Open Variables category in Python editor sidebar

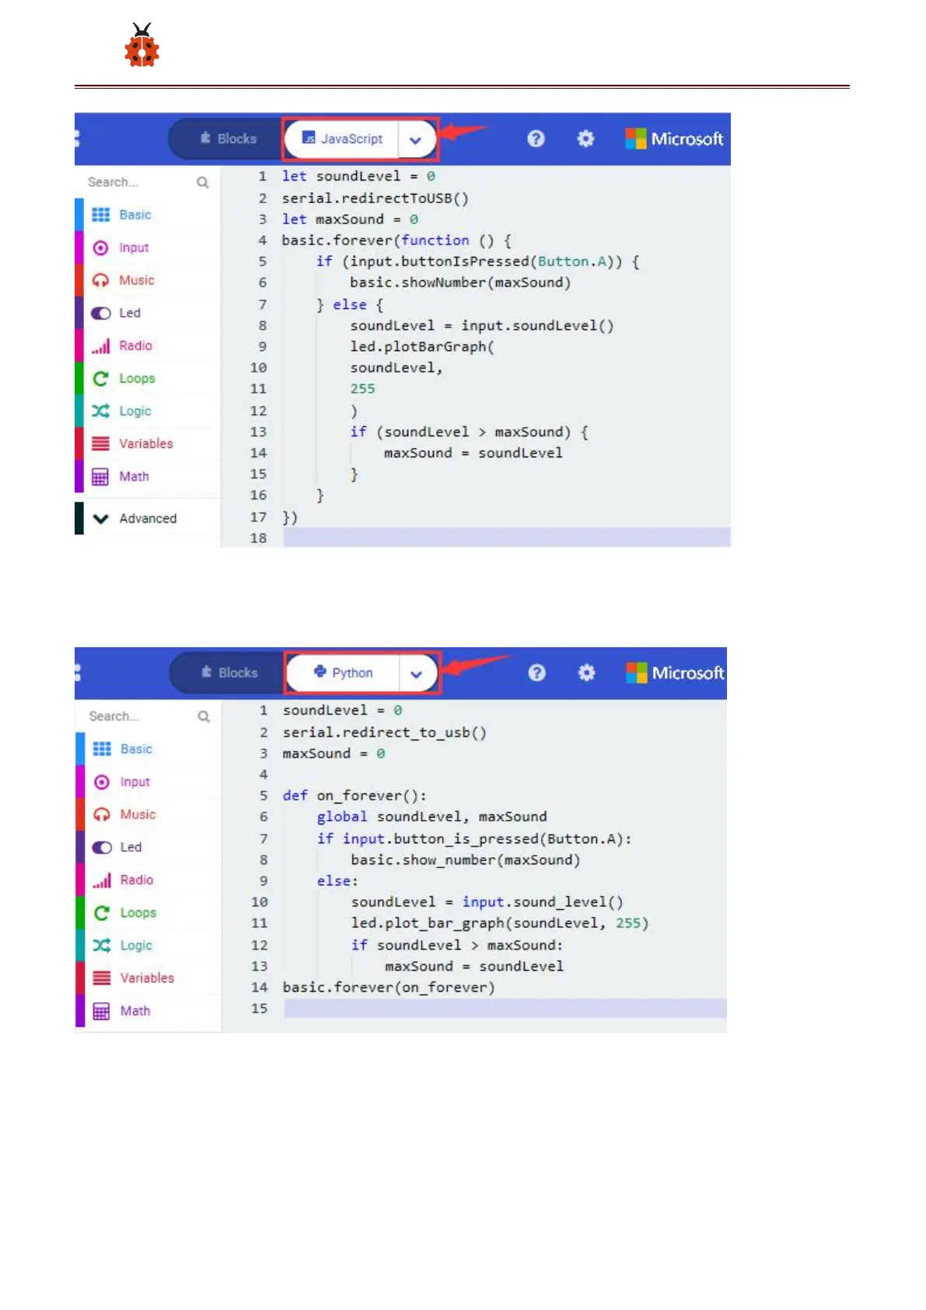pos(149,978)
